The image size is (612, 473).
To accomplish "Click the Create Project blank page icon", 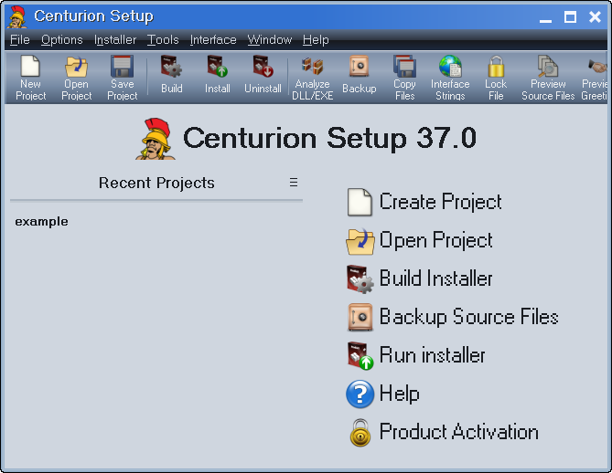I will click(x=360, y=202).
